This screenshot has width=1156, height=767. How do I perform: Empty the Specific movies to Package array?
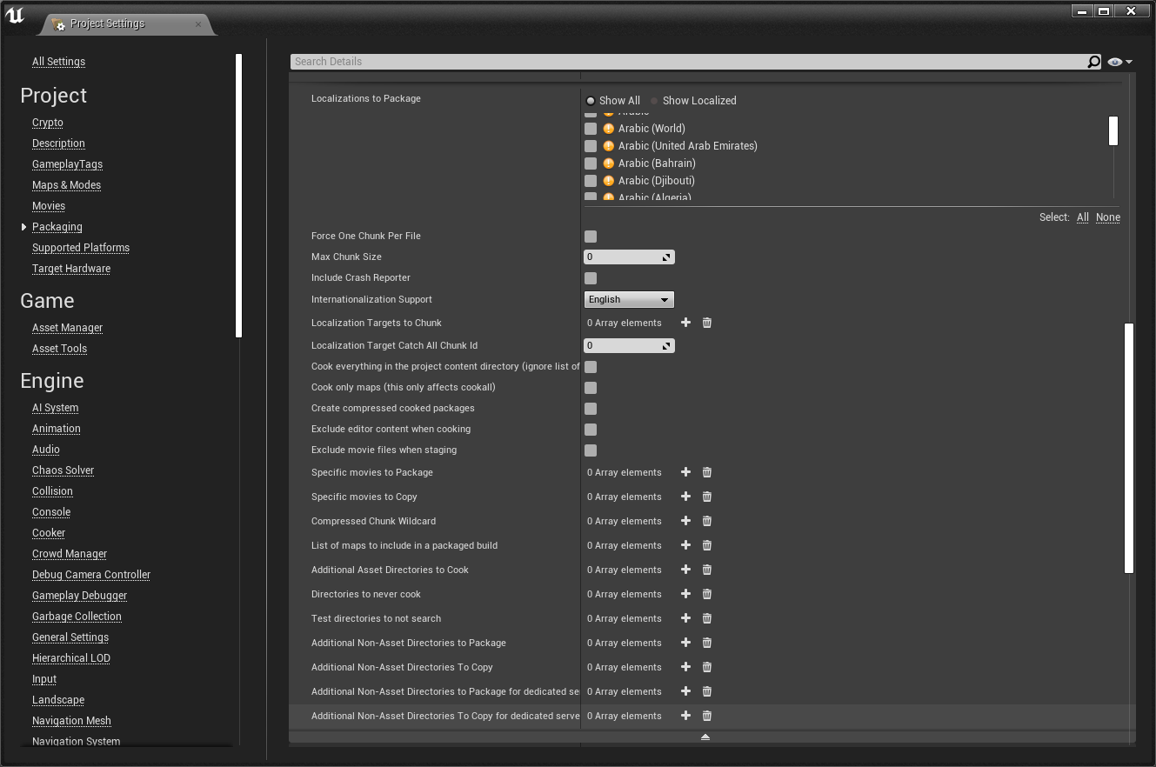click(x=707, y=472)
